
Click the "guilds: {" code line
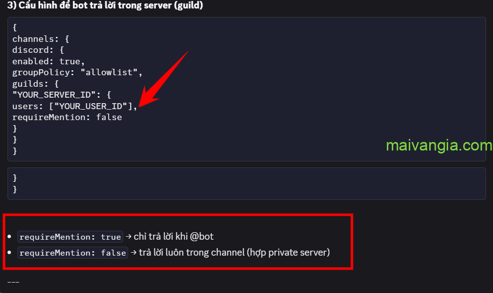pyautogui.click(x=35, y=84)
